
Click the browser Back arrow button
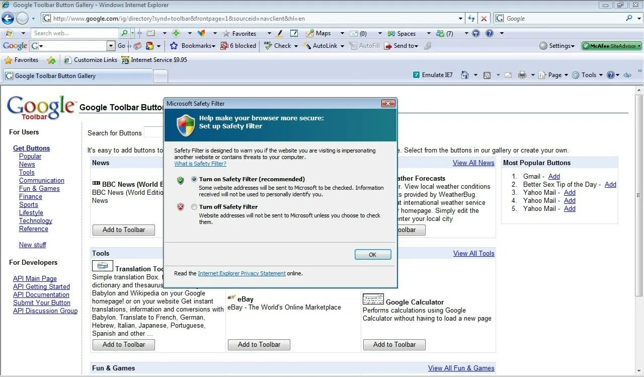(x=8, y=19)
